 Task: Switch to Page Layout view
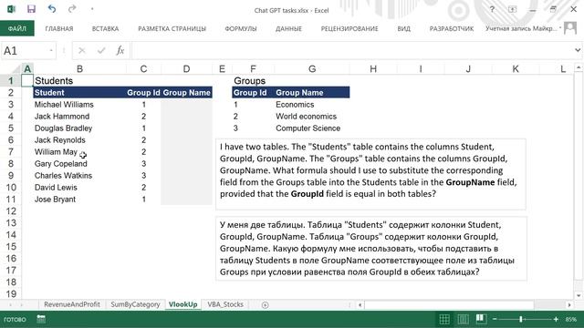click(463, 319)
